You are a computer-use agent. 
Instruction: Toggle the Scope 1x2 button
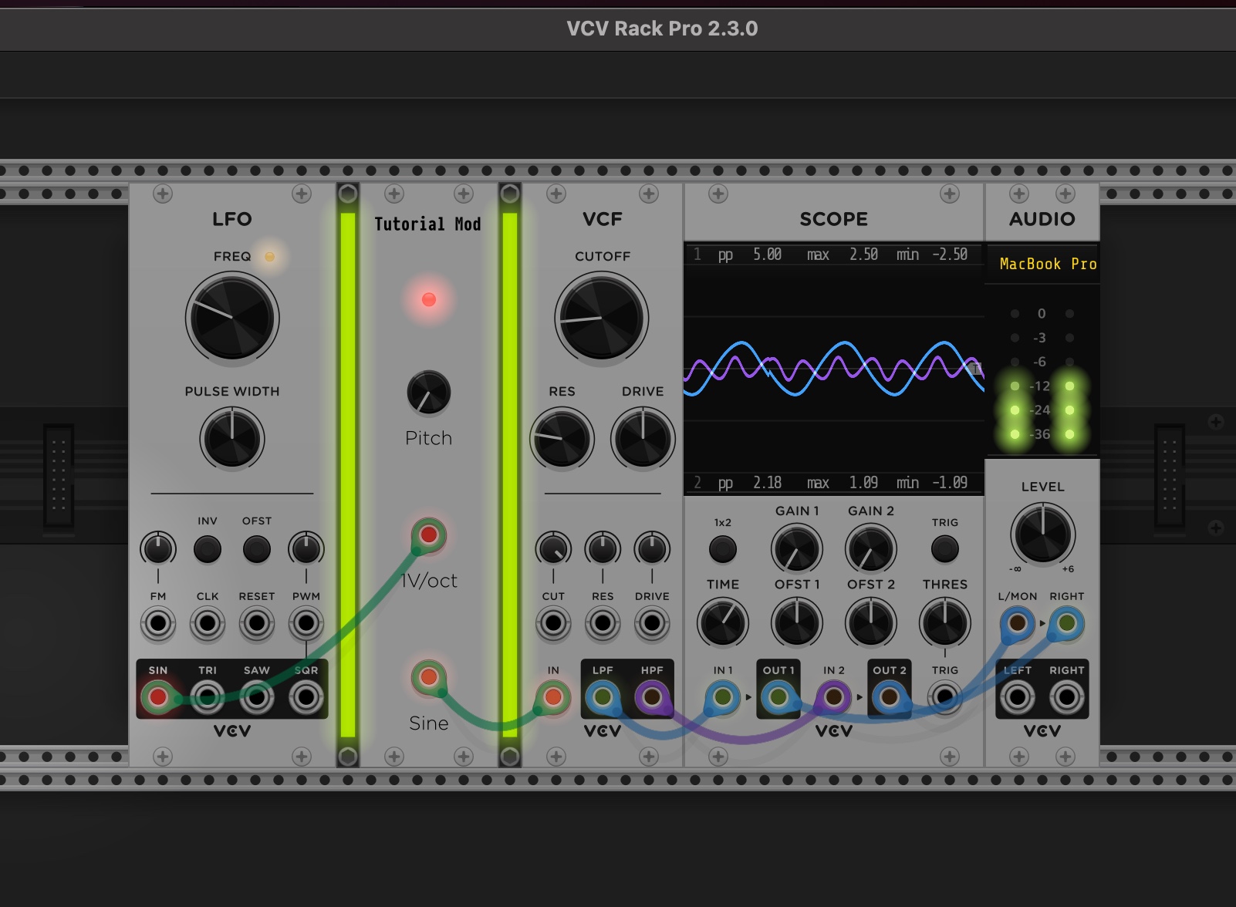pyautogui.click(x=723, y=549)
